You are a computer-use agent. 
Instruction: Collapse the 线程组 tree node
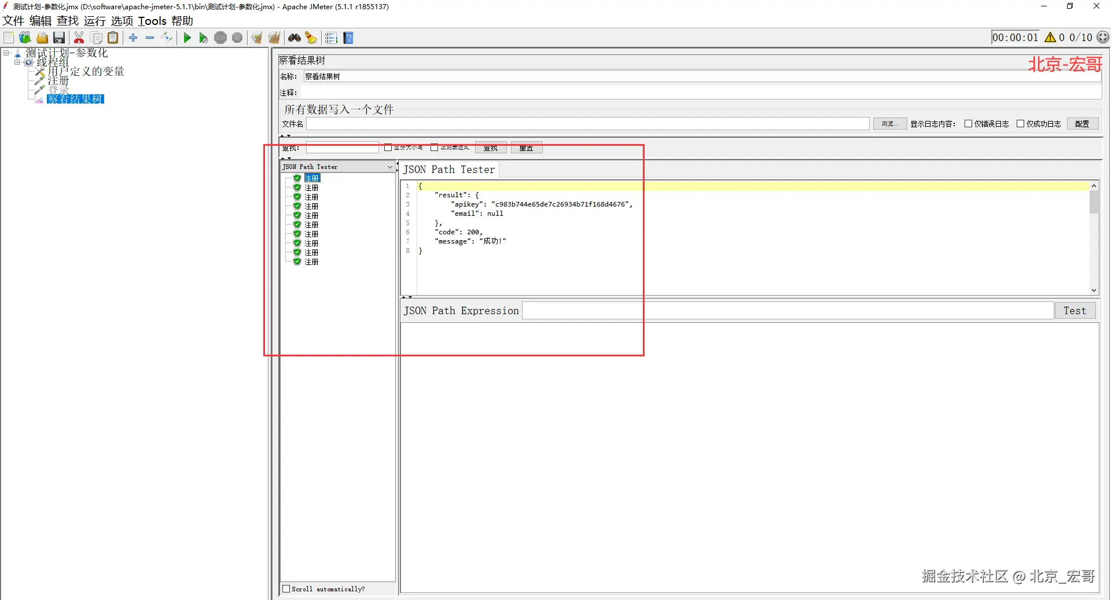pyautogui.click(x=17, y=62)
